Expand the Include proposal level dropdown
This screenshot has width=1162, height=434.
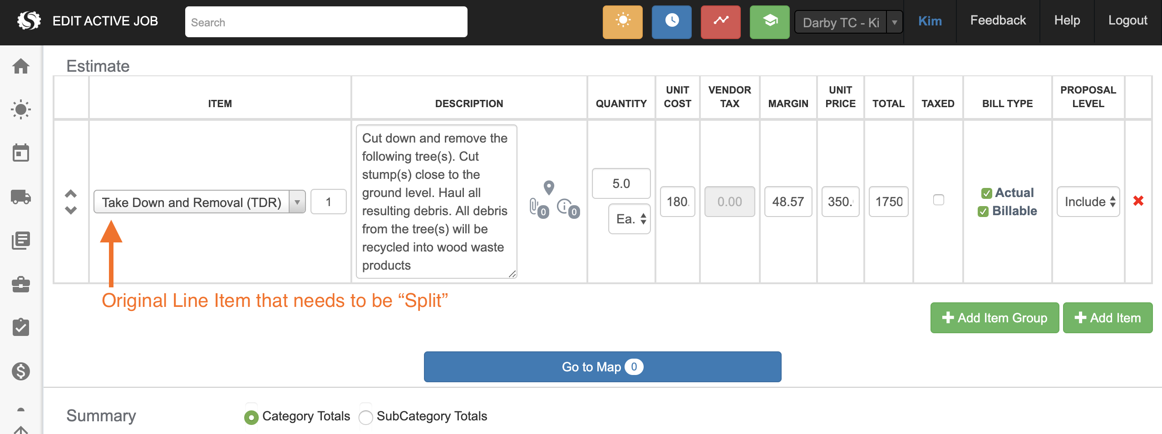click(1088, 202)
